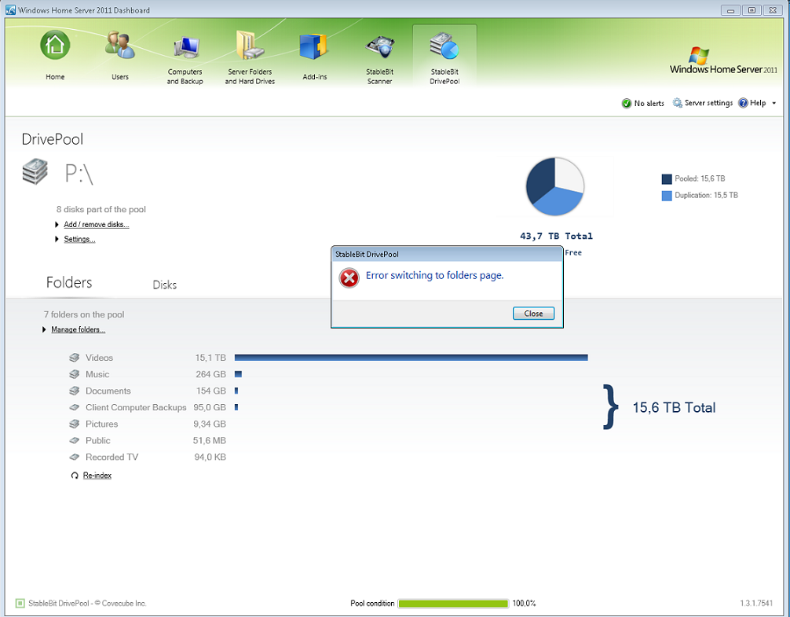Image resolution: width=790 pixels, height=617 pixels.
Task: Click the Documents folder name
Action: pyautogui.click(x=108, y=391)
